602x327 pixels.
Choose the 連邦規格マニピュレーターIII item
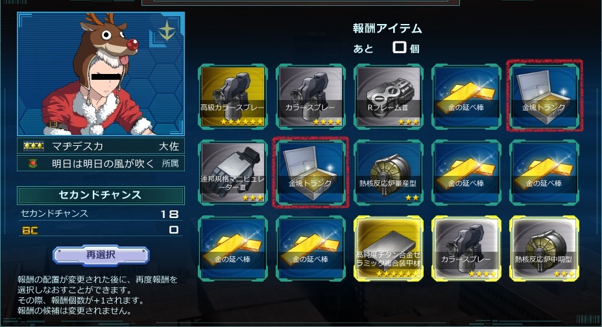pos(233,173)
